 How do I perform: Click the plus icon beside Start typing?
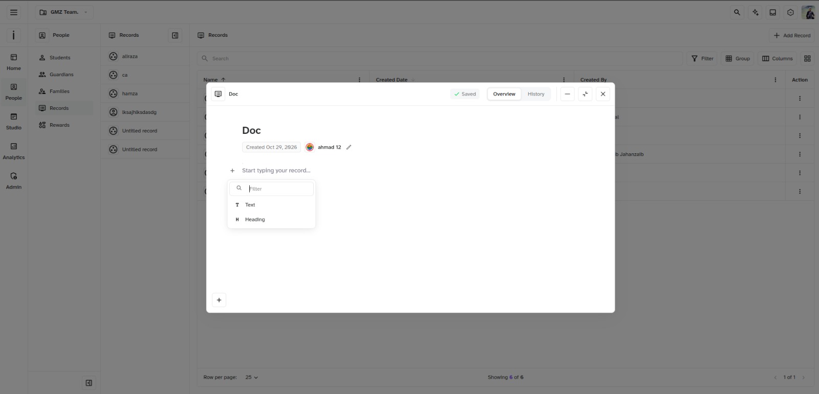232,171
